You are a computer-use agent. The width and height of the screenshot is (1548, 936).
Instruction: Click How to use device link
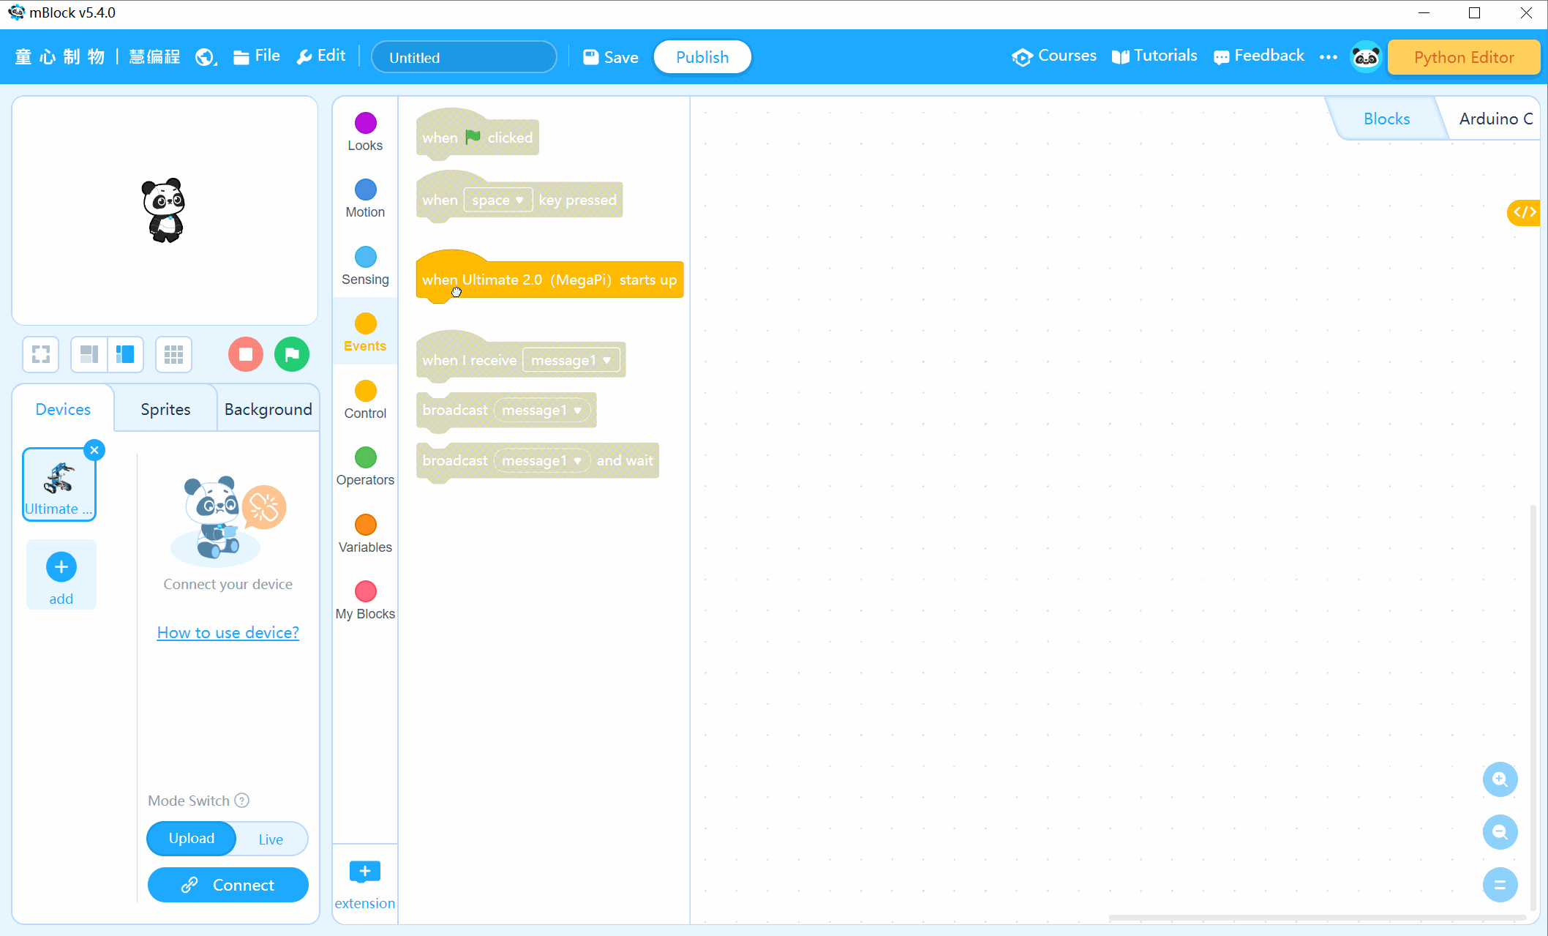click(x=228, y=632)
